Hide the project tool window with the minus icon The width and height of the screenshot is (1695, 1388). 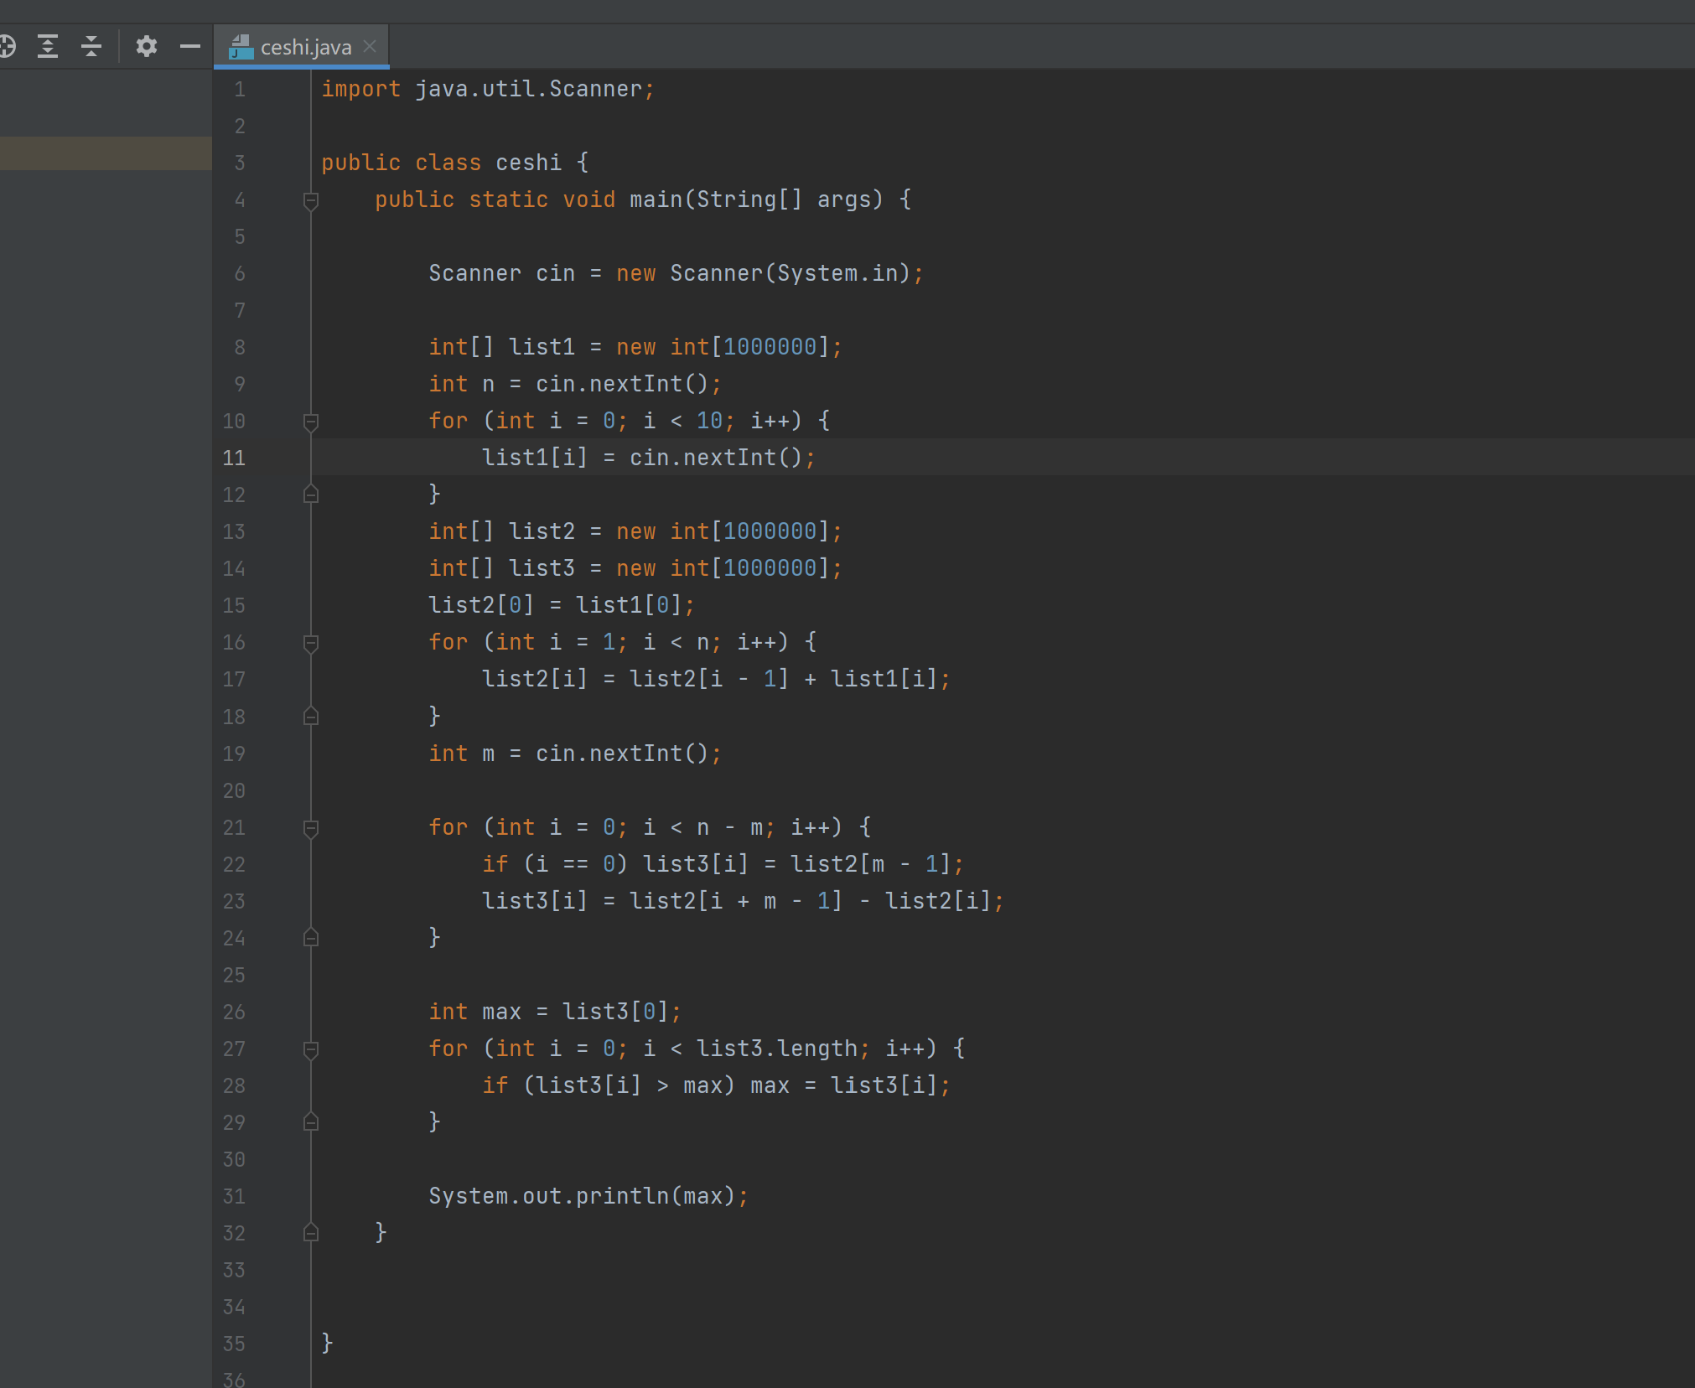190,46
